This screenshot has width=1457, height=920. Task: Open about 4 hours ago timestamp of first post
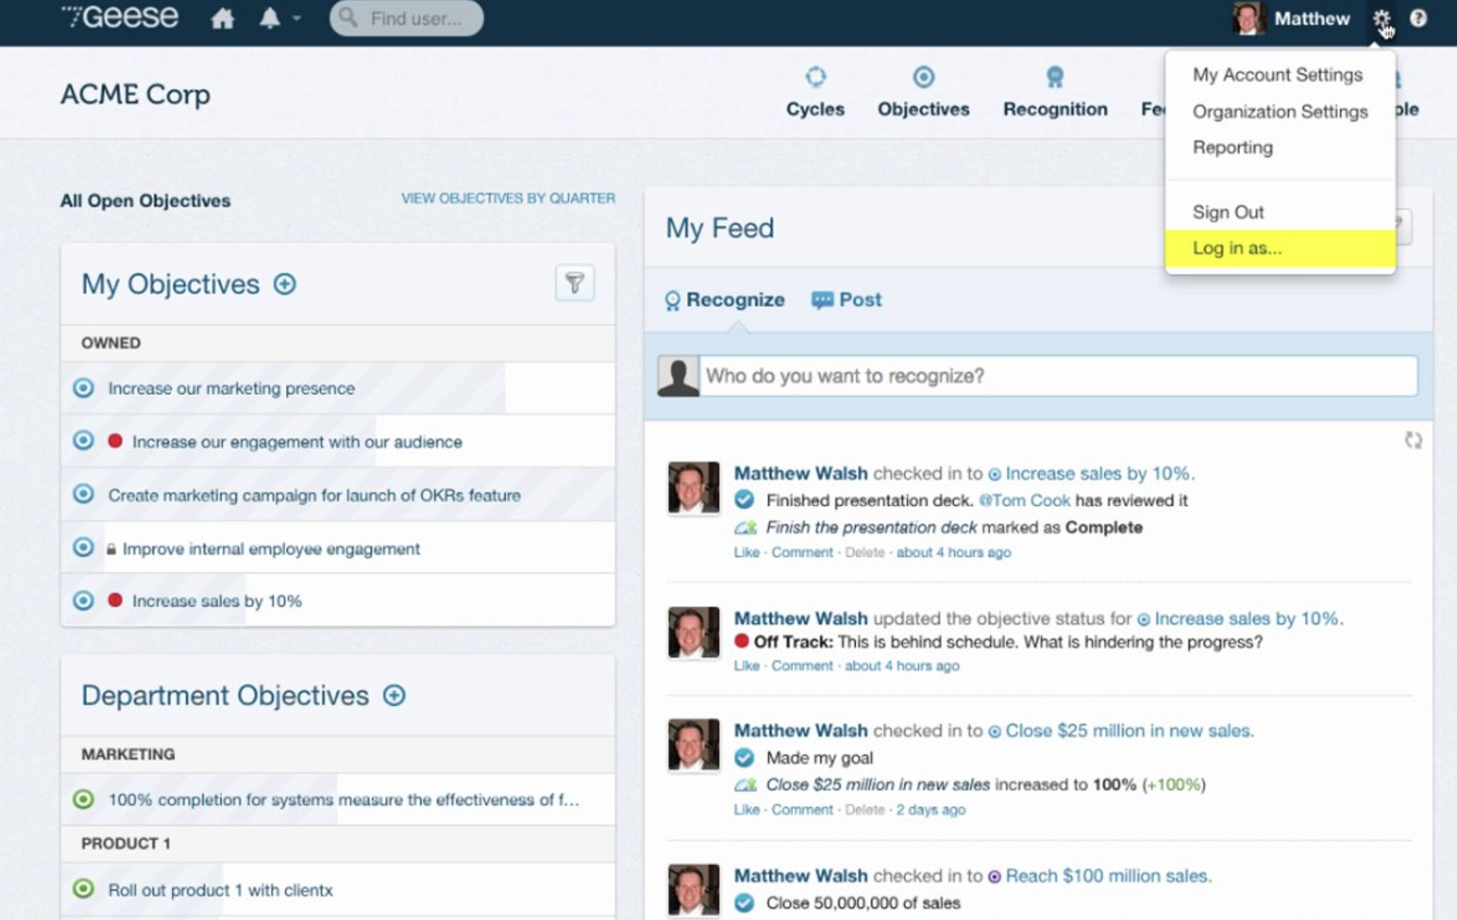click(953, 553)
